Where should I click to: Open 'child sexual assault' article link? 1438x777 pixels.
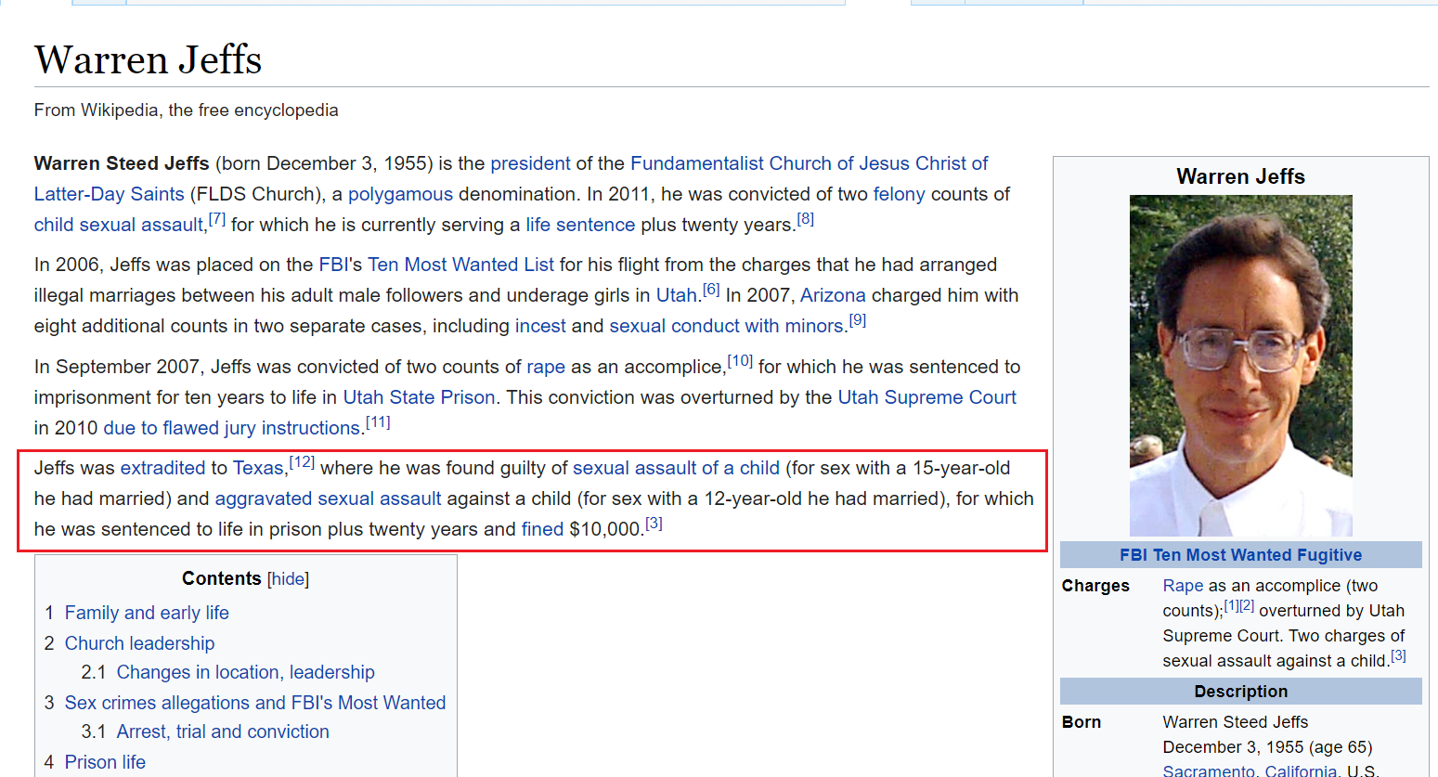[119, 225]
